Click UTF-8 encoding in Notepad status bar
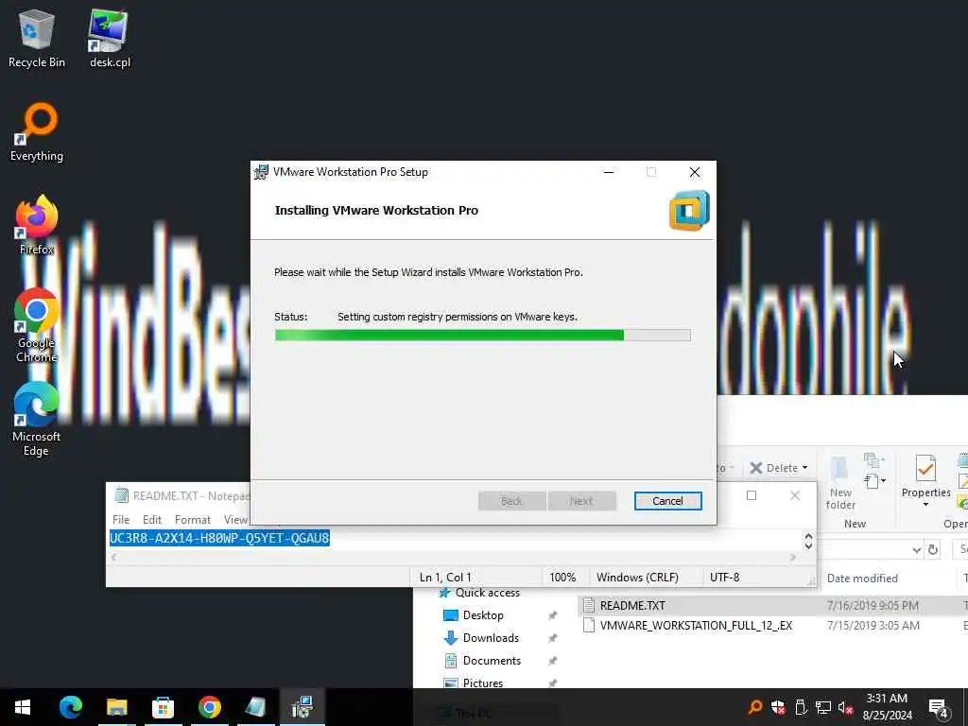This screenshot has width=968, height=726. 724,578
